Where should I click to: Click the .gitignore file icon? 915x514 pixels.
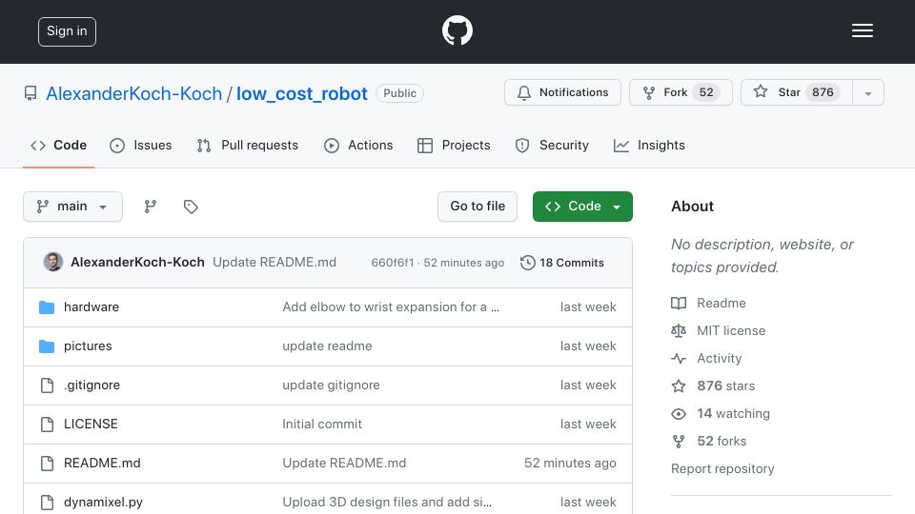[47, 385]
